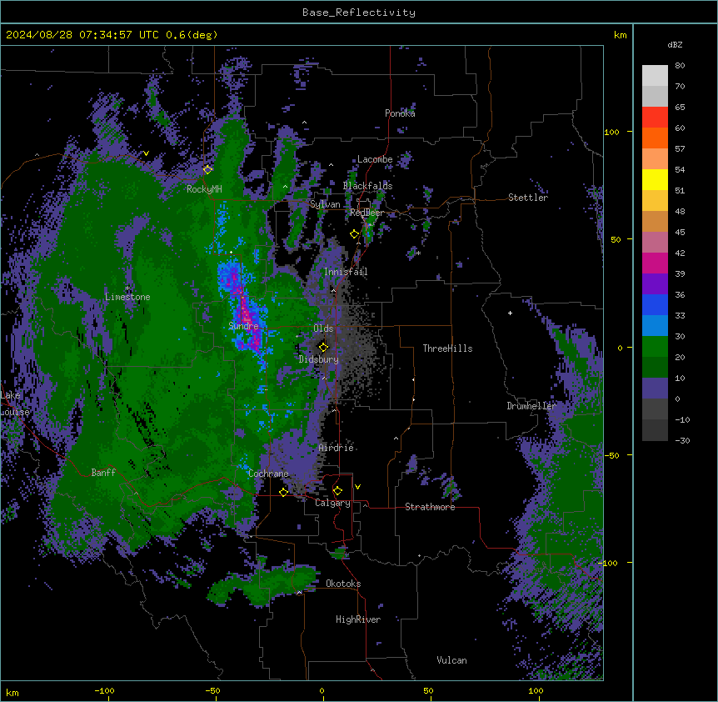
Task: Click the Blackfalds town label
Action: point(367,186)
